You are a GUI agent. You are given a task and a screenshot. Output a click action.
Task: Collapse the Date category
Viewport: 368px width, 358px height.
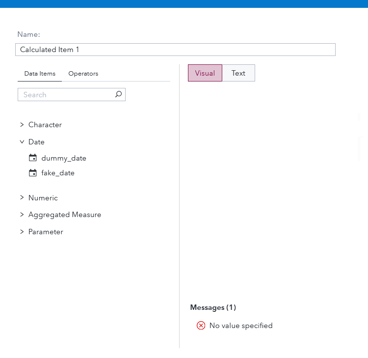pyautogui.click(x=22, y=142)
